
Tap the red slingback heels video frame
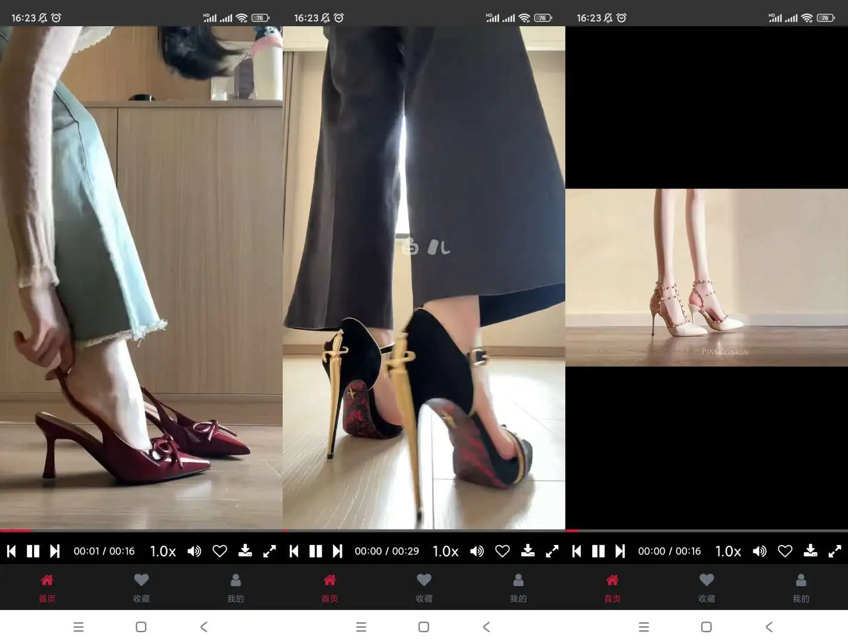pos(141,277)
